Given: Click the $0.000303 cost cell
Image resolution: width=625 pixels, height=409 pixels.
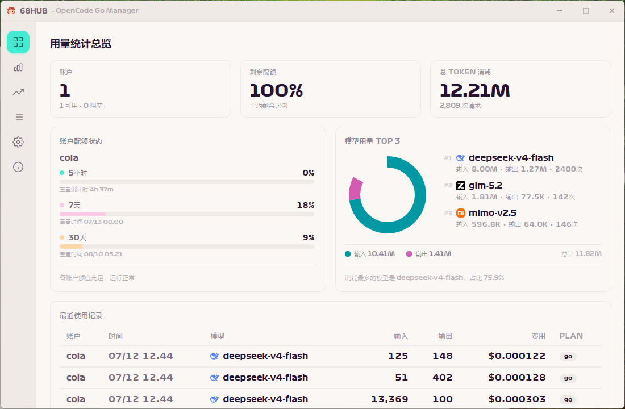Looking at the screenshot, I should click(517, 399).
